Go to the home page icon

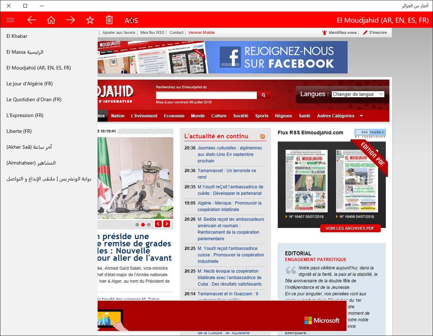(x=51, y=20)
